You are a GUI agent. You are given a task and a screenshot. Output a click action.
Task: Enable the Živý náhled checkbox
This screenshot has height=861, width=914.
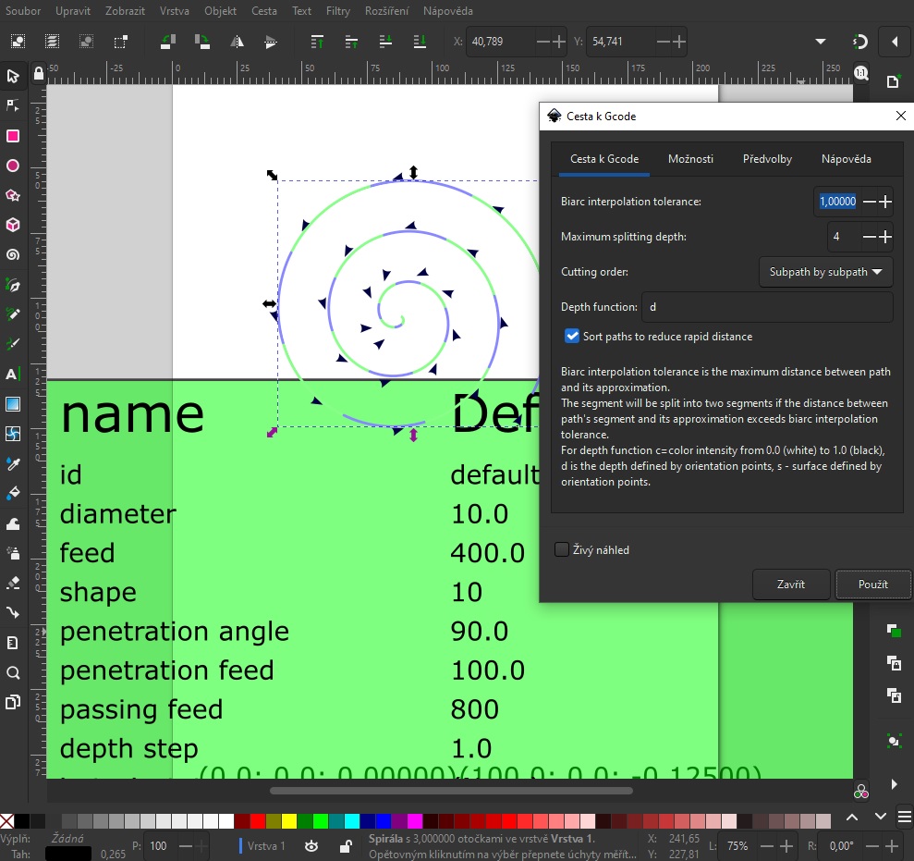tap(562, 549)
